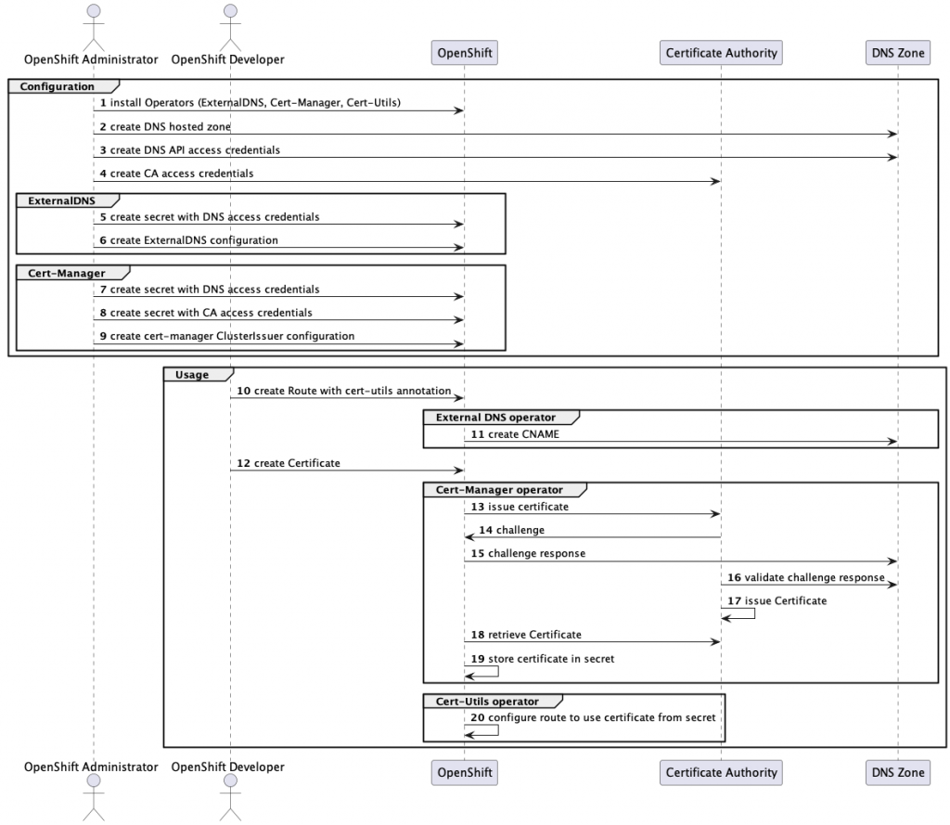Image resolution: width=950 pixels, height=825 pixels.
Task: Click the bottom OpenShift Administrator actor icon
Action: click(x=94, y=798)
